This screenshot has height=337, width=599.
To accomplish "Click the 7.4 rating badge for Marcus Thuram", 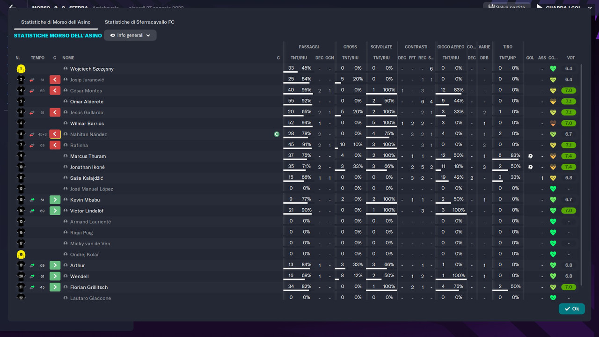I will 569,156.
